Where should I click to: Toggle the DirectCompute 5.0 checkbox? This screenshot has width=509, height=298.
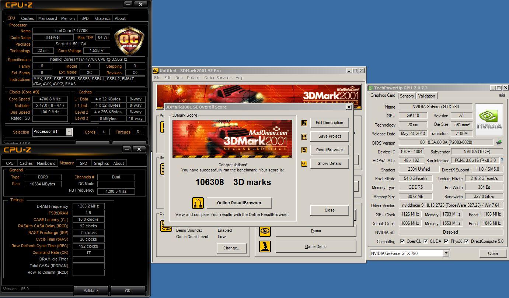pos(467,241)
